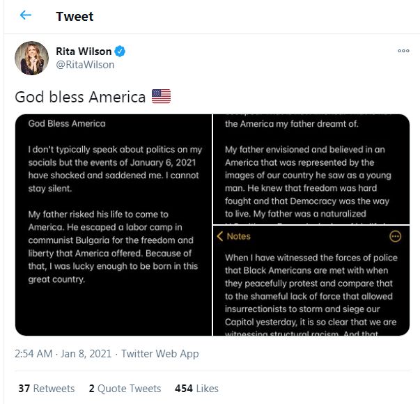Open Rita Wilson's profile picture
The width and height of the screenshot is (420, 404).
point(31,58)
